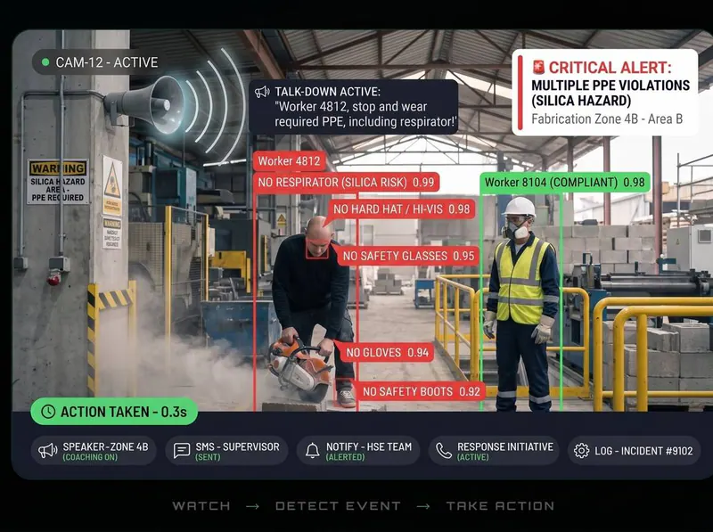Screen dimensions: 713x532
Task: Click the DETECT EVENT step label
Action: pos(338,505)
